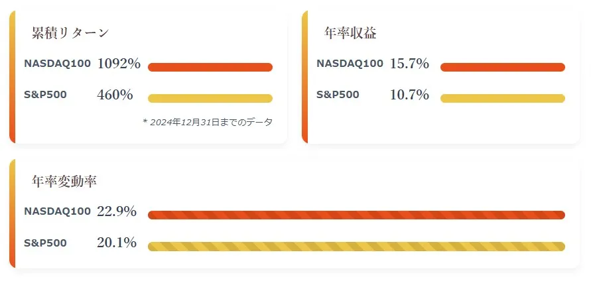
Task: Click S&P500 cumulative return yellow bar
Action: click(x=210, y=98)
